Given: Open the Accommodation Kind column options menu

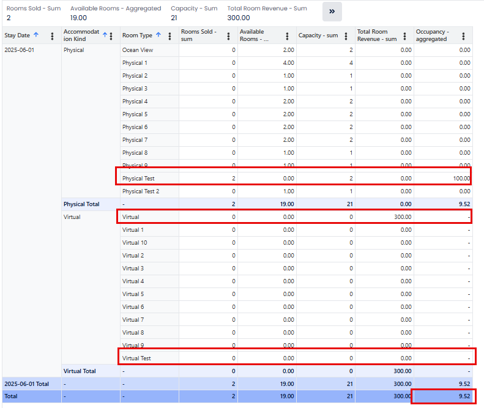Looking at the screenshot, I should (111, 36).
